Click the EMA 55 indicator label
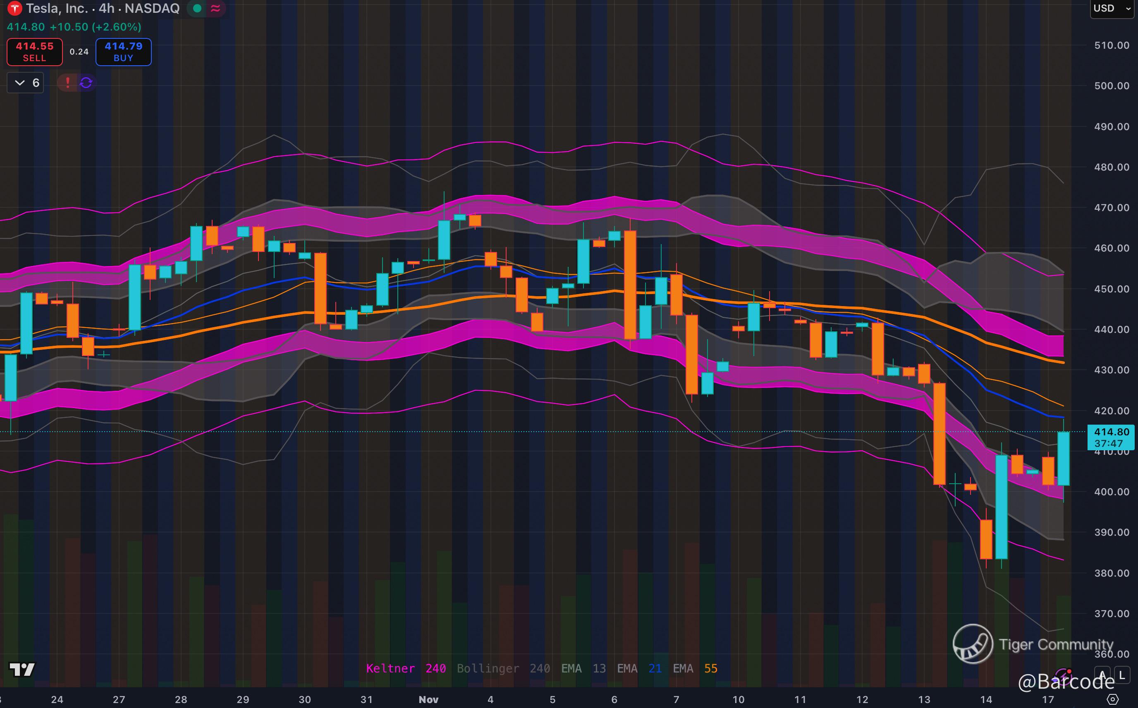 tap(695, 668)
